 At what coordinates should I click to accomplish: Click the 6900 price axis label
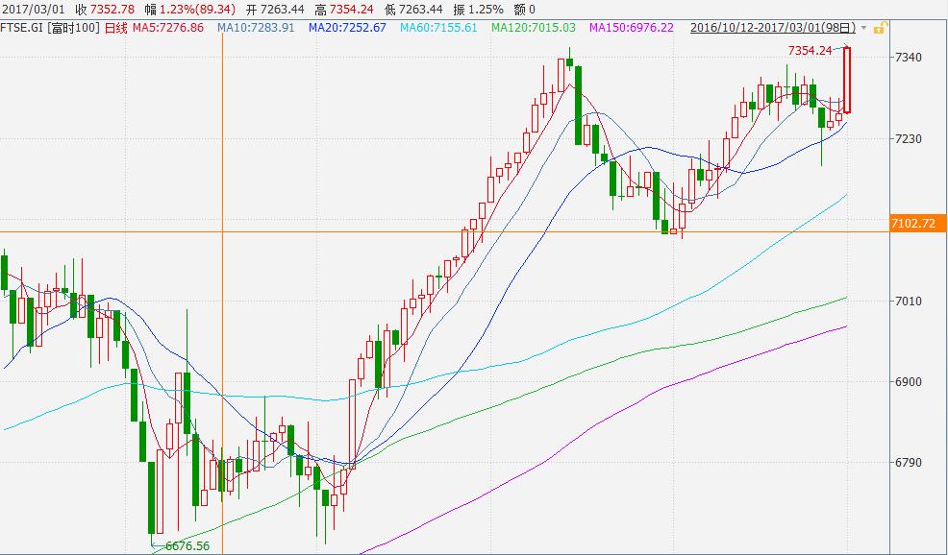pyautogui.click(x=910, y=382)
